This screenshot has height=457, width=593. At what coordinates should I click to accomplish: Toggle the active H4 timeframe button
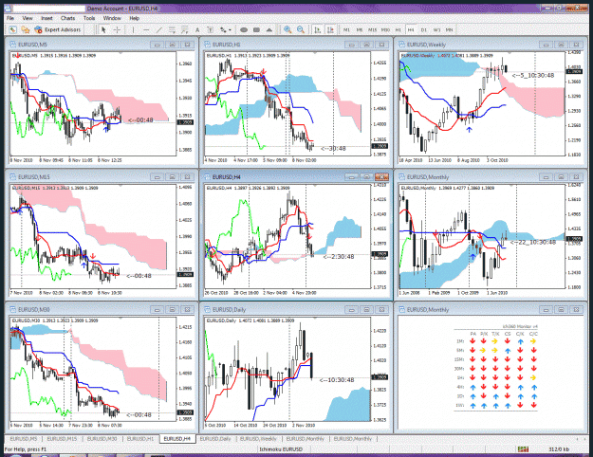click(411, 29)
